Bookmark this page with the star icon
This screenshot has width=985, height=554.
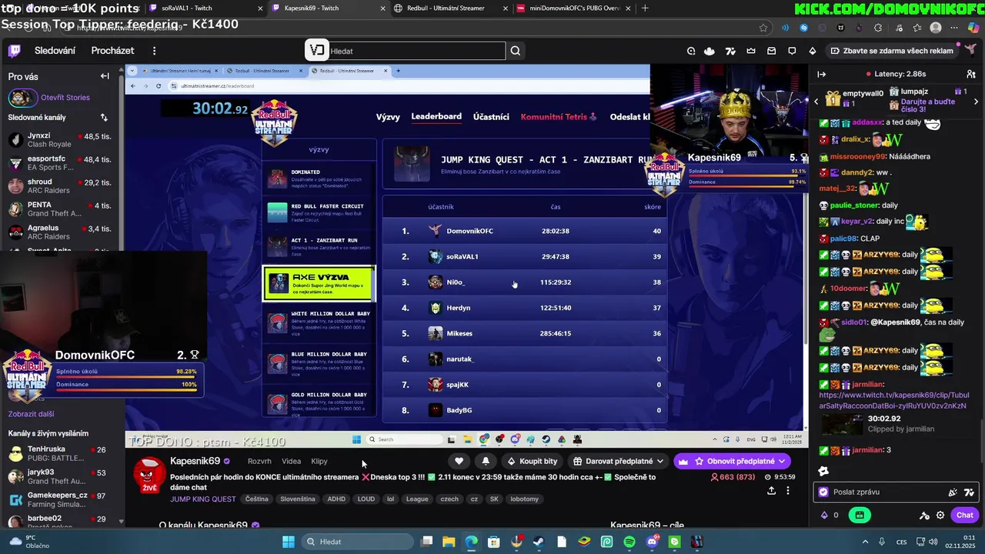click(763, 28)
